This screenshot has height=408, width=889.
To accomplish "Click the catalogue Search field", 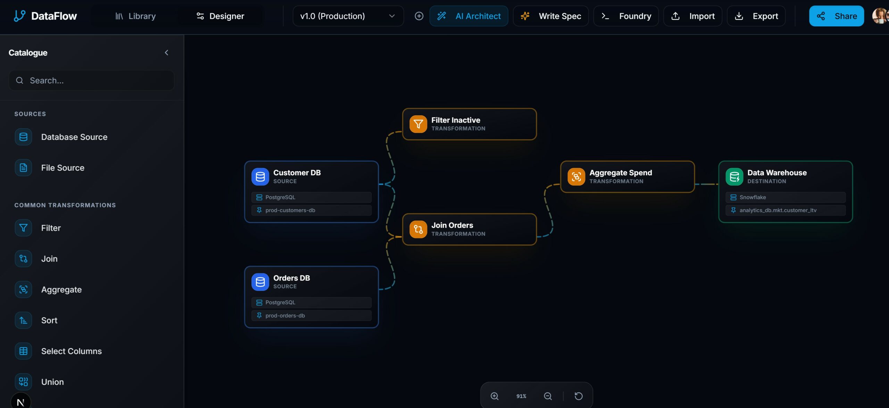I will pyautogui.click(x=92, y=80).
